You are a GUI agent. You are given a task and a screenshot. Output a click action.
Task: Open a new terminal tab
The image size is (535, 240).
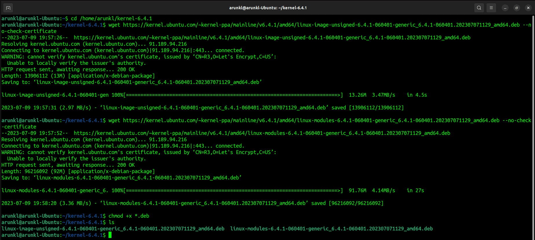pos(8,8)
